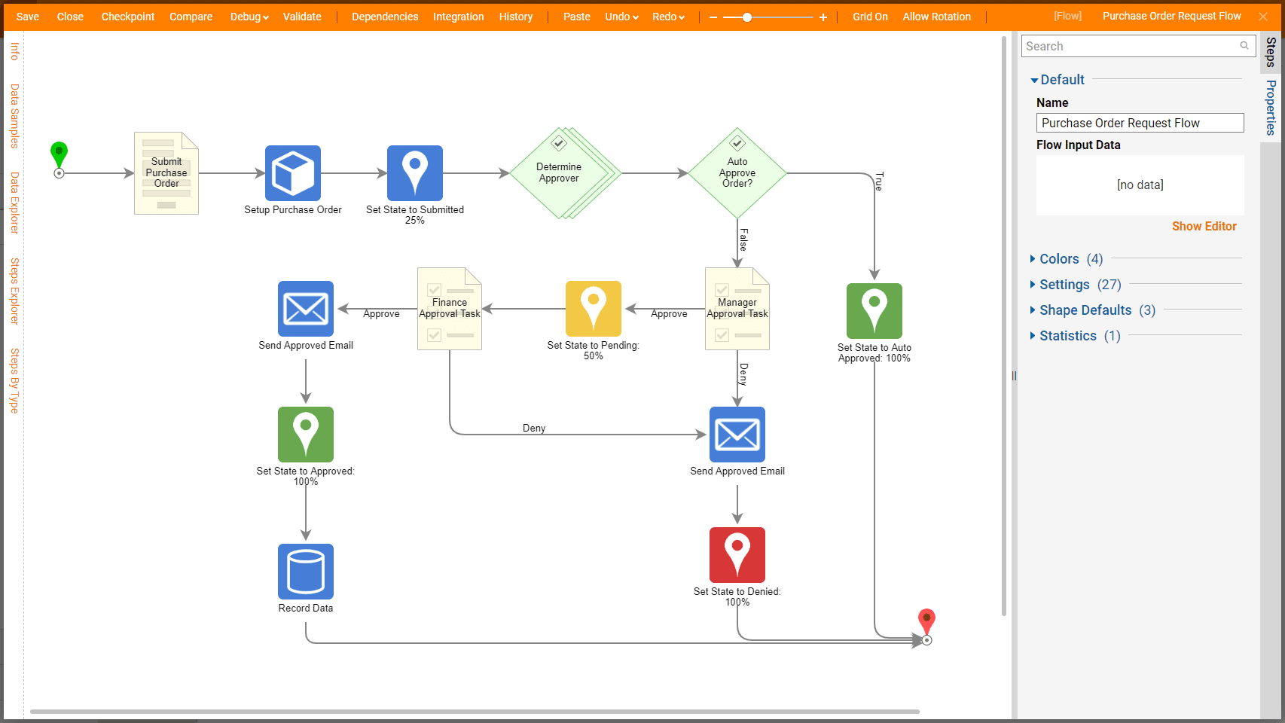Click the False path label
The image size is (1285, 723).
coord(743,239)
